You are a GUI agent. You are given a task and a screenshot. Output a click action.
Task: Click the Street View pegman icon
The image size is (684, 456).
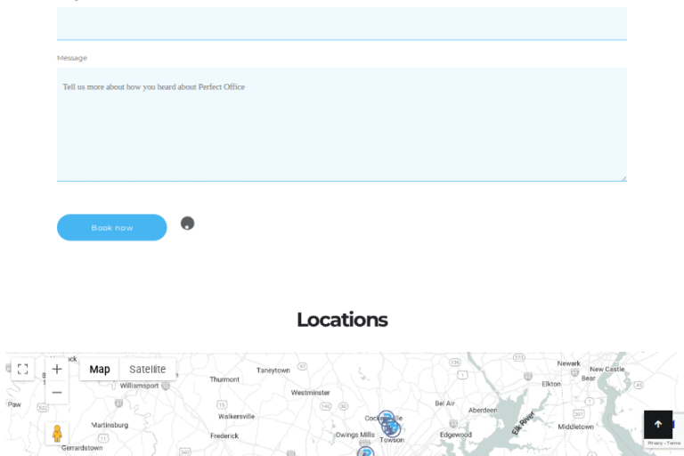pyautogui.click(x=57, y=434)
